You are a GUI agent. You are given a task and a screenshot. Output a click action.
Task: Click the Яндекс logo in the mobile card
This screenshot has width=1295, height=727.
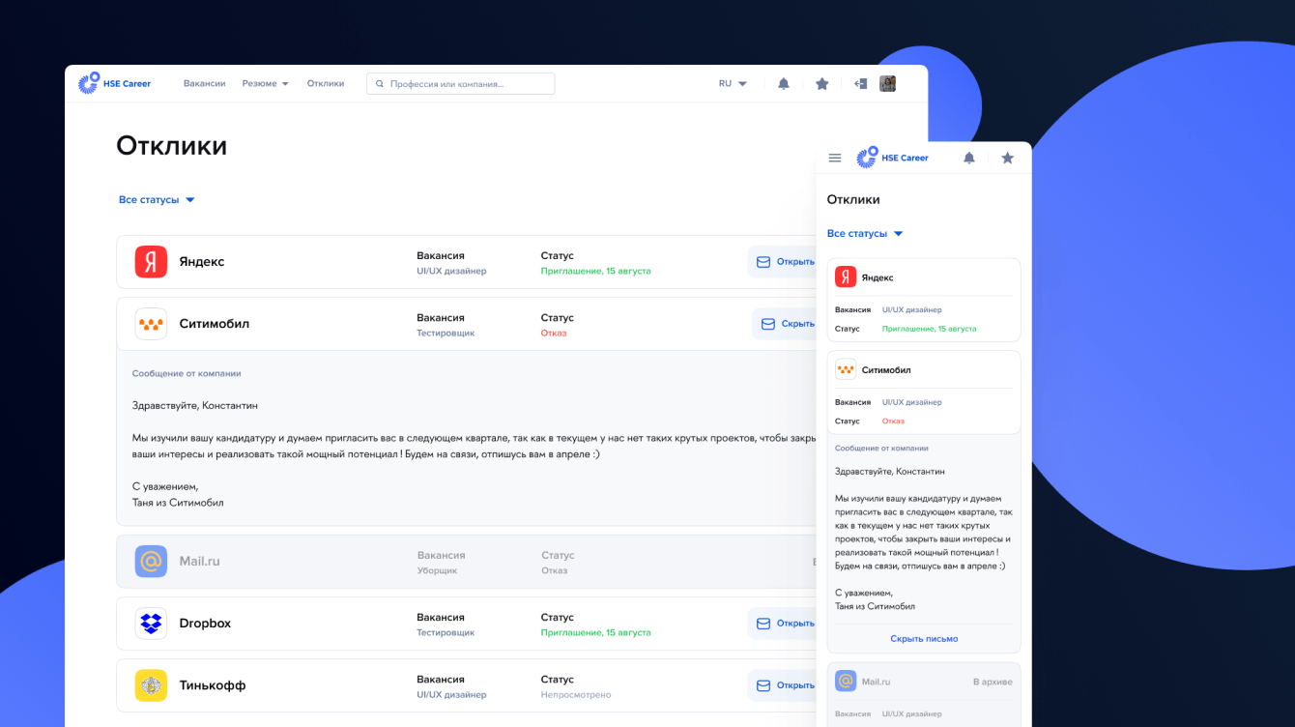coord(846,277)
